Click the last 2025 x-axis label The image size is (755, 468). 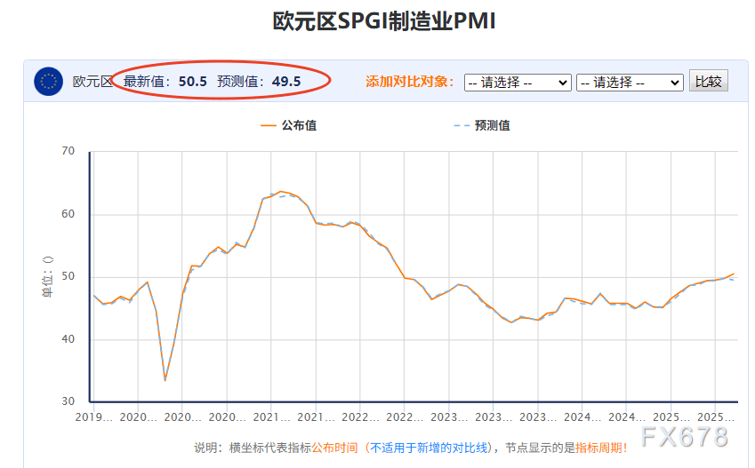coord(716,417)
